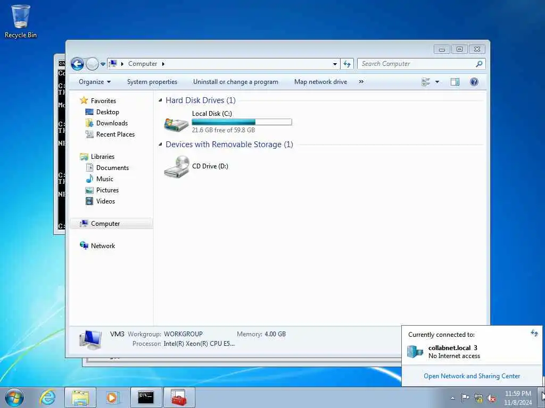Screen dimensions: 545x408
Task: Click the network tray icon
Action: click(x=478, y=398)
